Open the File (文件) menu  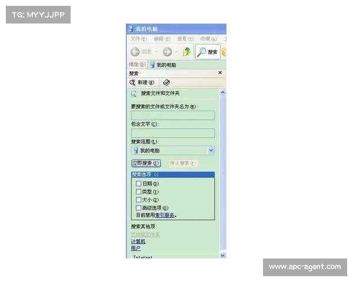139,39
